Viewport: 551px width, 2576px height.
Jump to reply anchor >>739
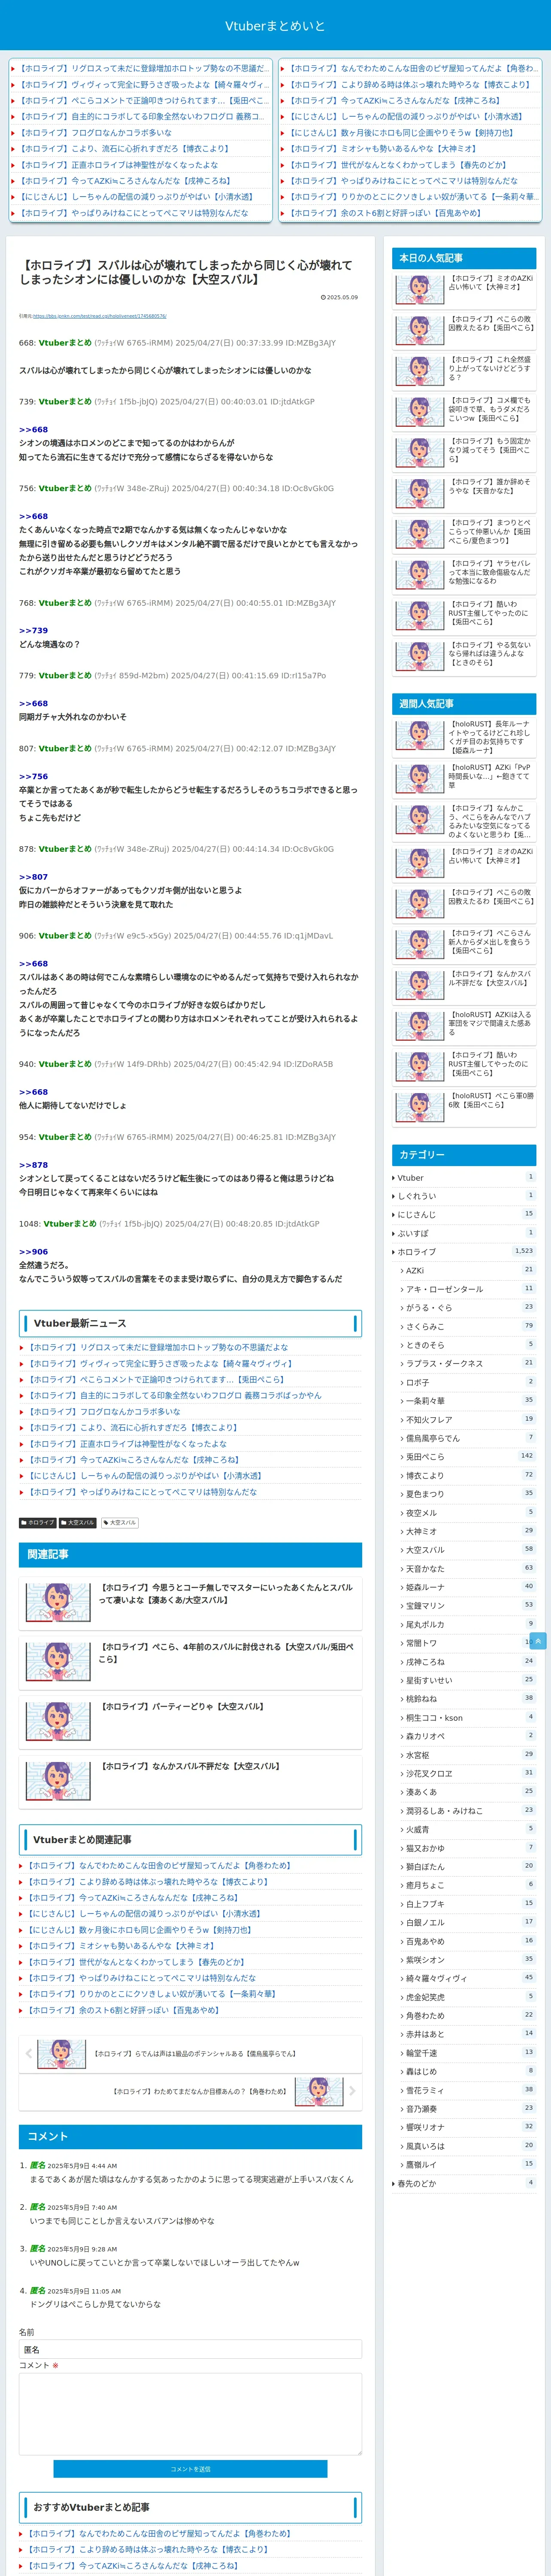pyautogui.click(x=33, y=631)
